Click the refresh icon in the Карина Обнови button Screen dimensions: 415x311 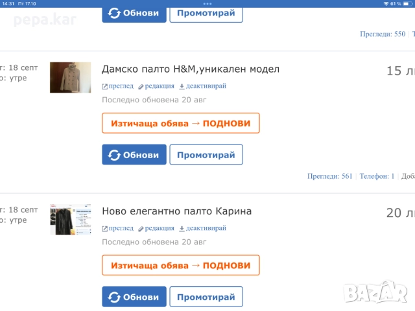114,297
